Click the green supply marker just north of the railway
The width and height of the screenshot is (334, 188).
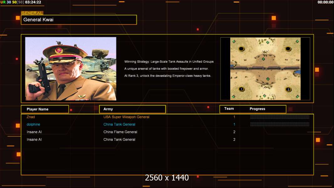[x=263, y=59]
